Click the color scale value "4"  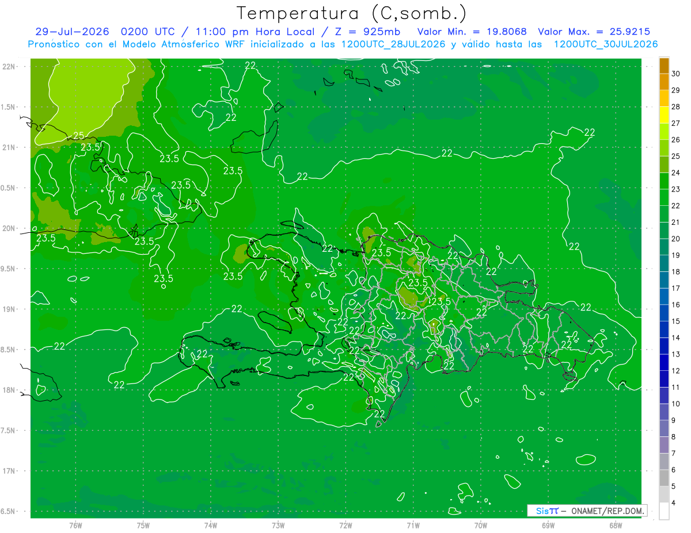tap(675, 503)
